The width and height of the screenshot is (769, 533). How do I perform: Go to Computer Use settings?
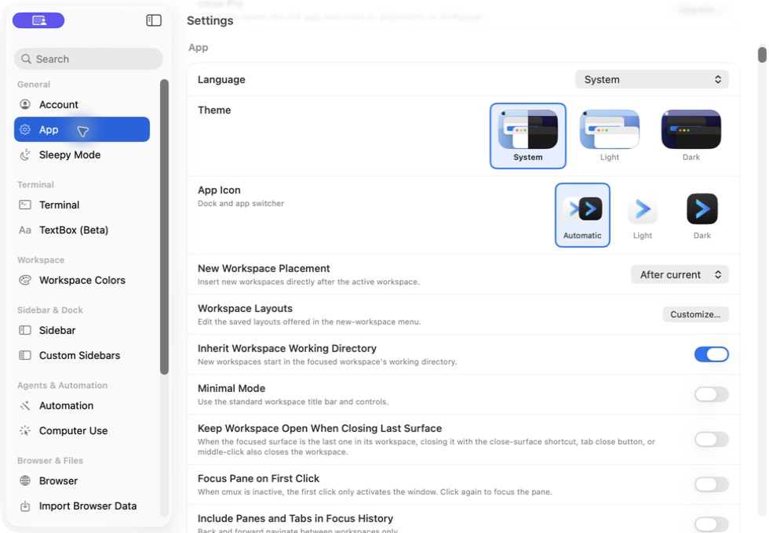tap(82, 430)
